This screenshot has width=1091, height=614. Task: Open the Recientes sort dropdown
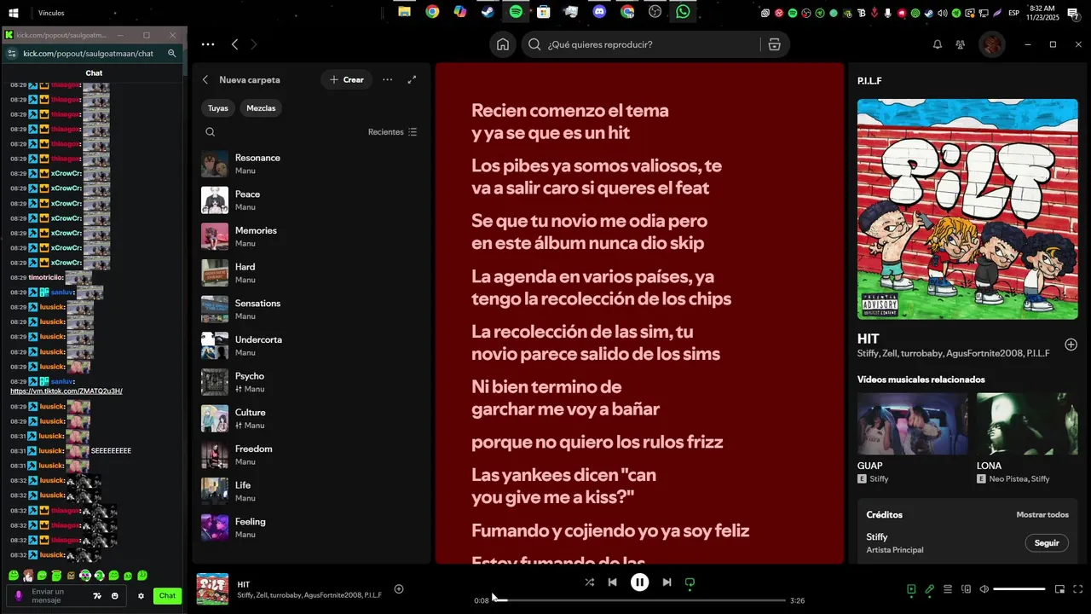click(393, 132)
